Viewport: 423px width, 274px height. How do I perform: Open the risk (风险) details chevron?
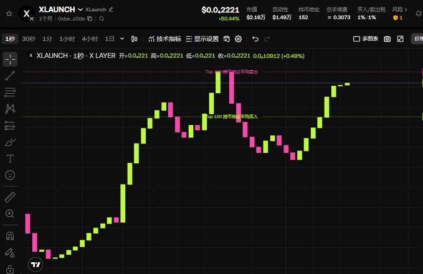(x=406, y=10)
